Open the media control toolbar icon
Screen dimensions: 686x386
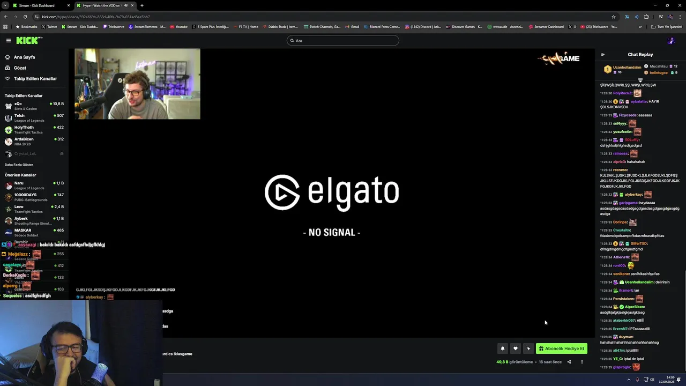pyautogui.click(x=660, y=17)
